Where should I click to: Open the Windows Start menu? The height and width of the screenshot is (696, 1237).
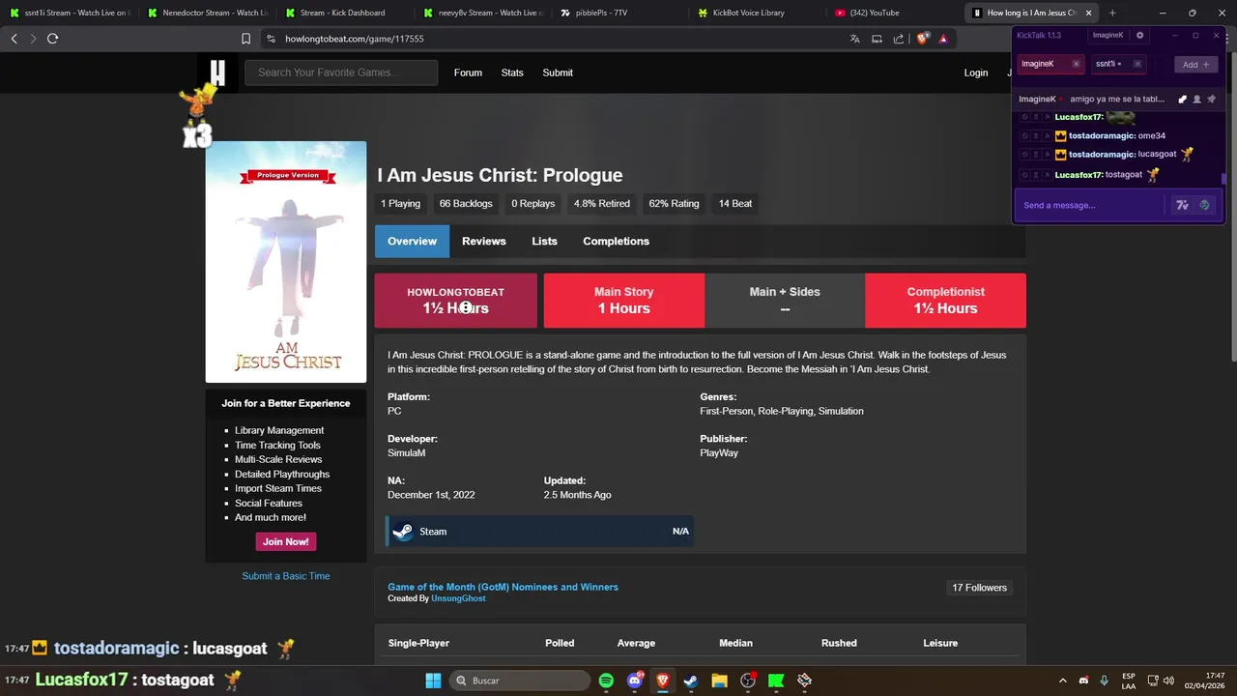[x=433, y=681]
